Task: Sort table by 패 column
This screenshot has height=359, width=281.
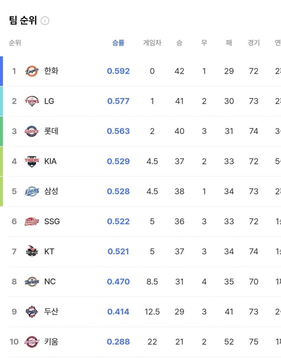Action: coord(229,42)
